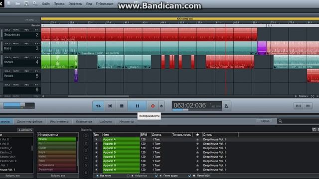The width and height of the screenshot is (319, 179).
Task: Preview the Apparat C loop speaker icon
Action: coord(96,148)
